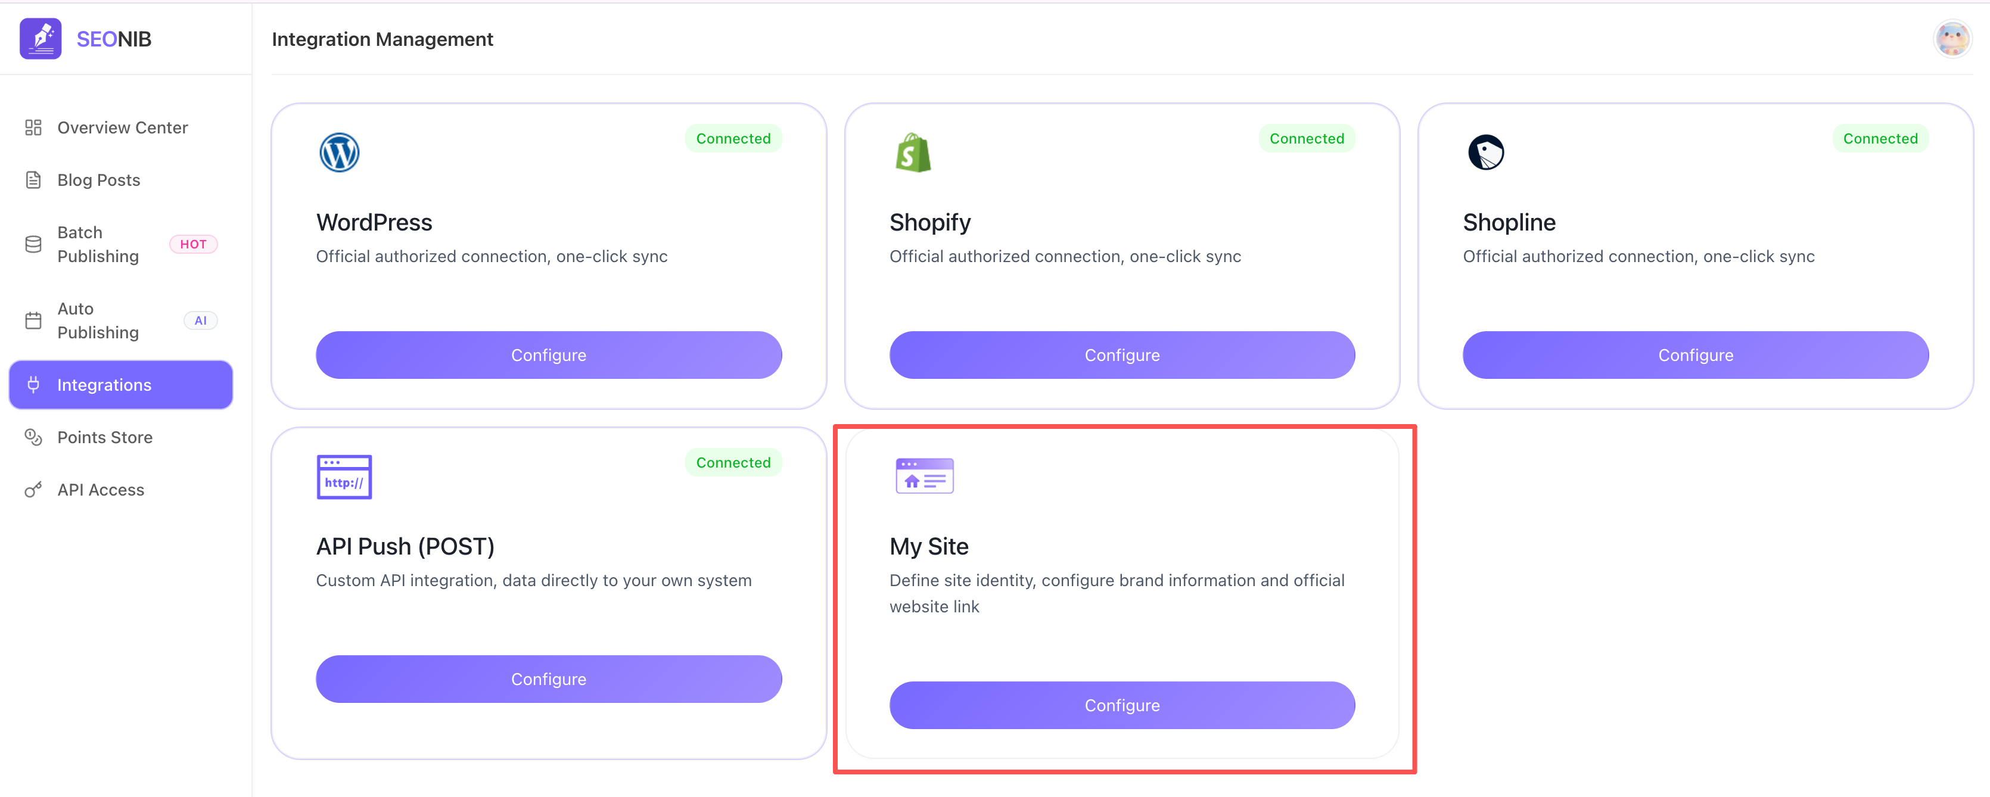This screenshot has width=1990, height=797.
Task: Configure the Shopline connection
Action: (1695, 355)
